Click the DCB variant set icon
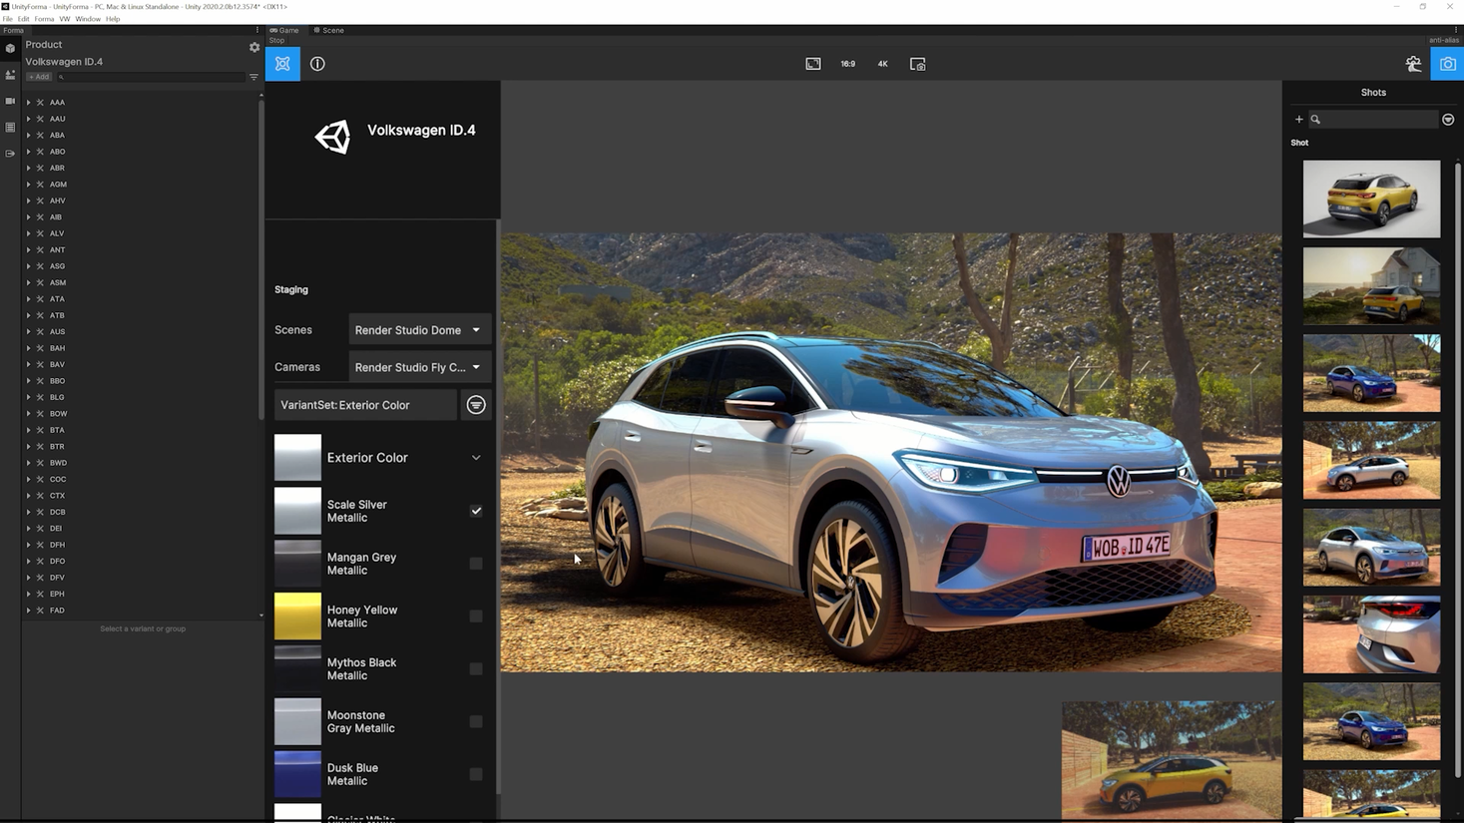 40,512
